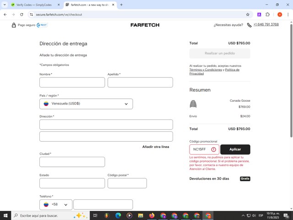The height and width of the screenshot is (220, 293).
Task: Open the taskbar clock and date
Action: (x=273, y=215)
